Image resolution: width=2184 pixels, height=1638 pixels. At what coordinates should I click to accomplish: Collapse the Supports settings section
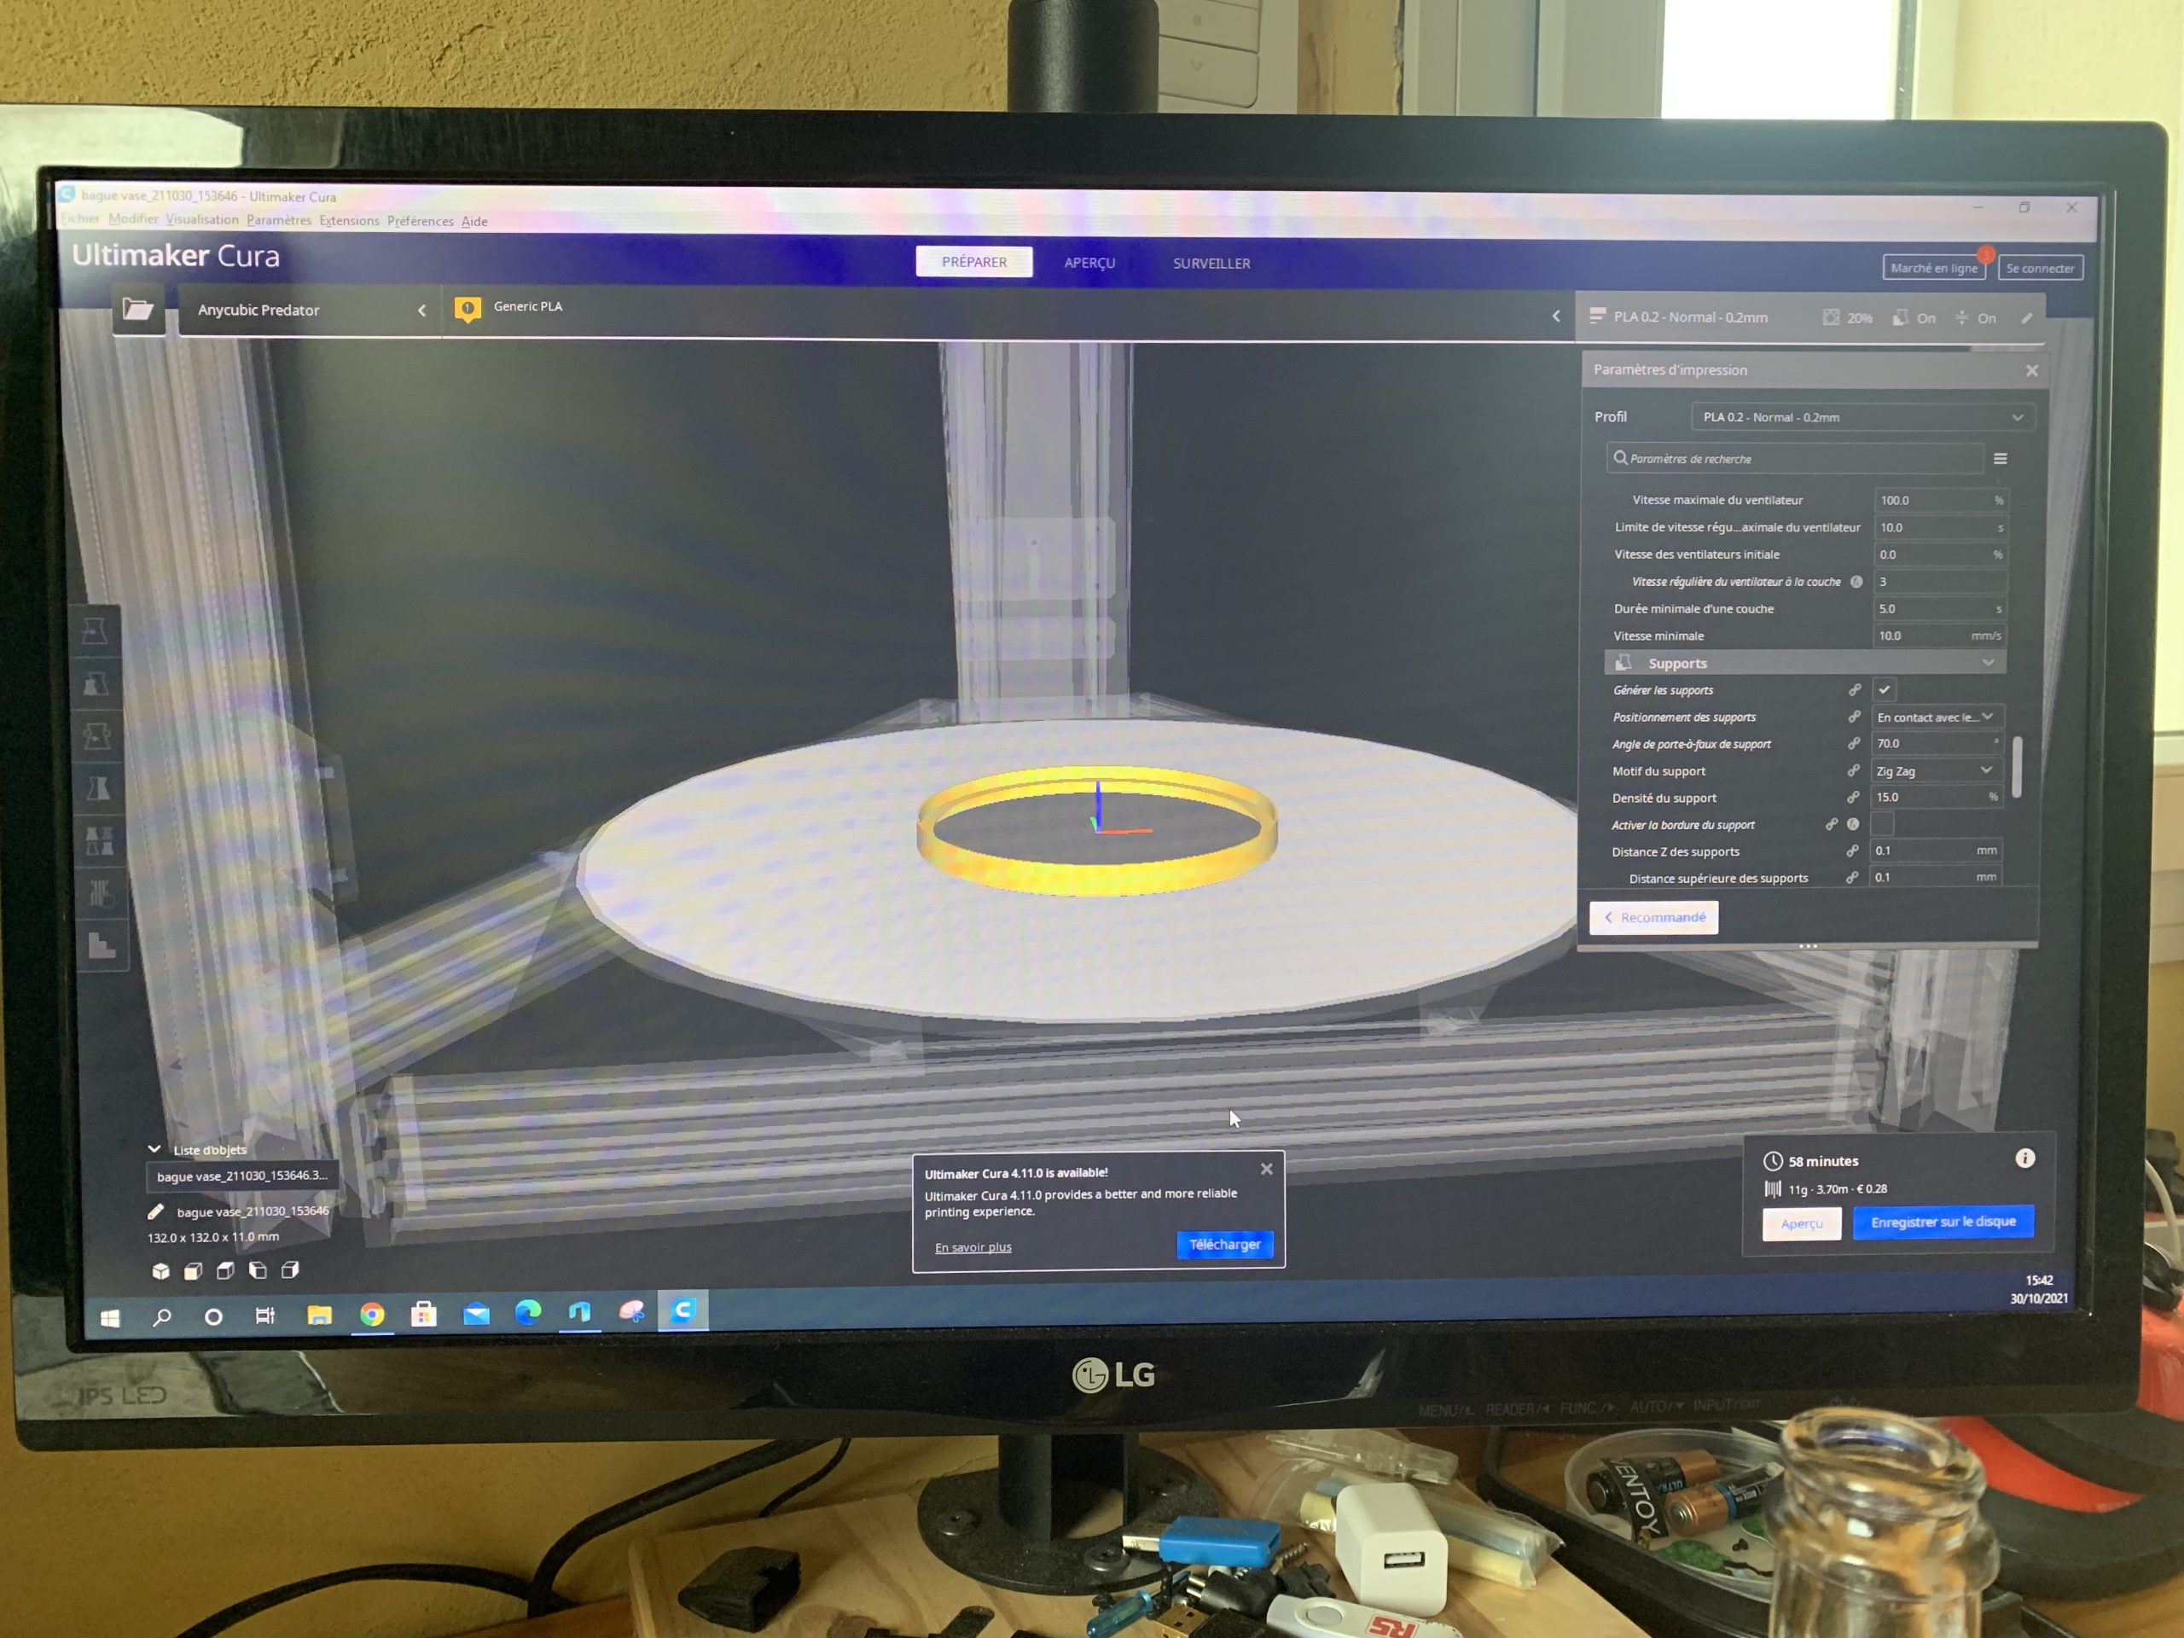(1988, 664)
